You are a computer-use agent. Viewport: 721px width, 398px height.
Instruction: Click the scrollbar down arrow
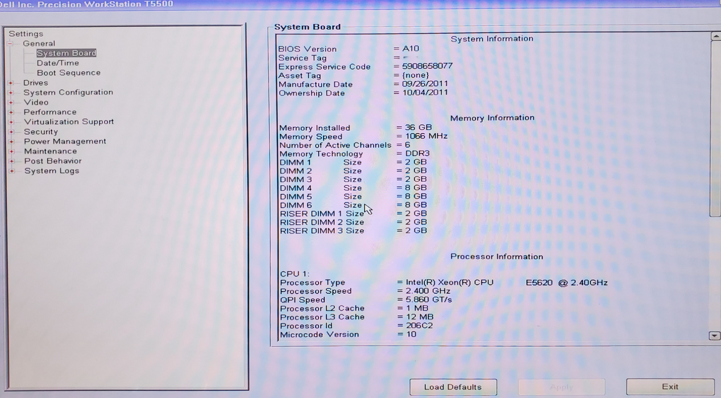coord(715,336)
